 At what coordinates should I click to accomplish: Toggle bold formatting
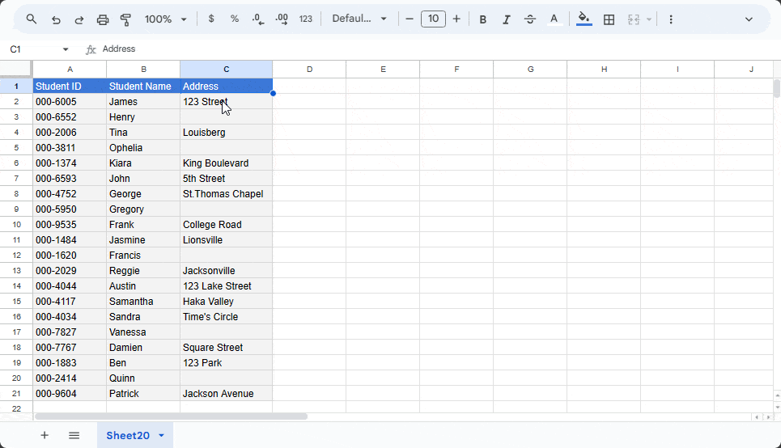pyautogui.click(x=482, y=19)
